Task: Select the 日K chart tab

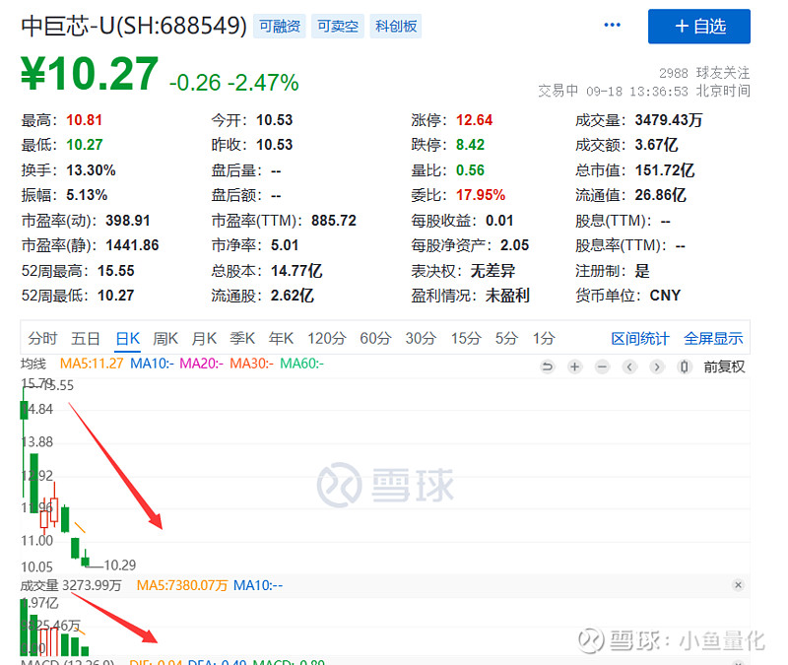Action: [x=128, y=338]
